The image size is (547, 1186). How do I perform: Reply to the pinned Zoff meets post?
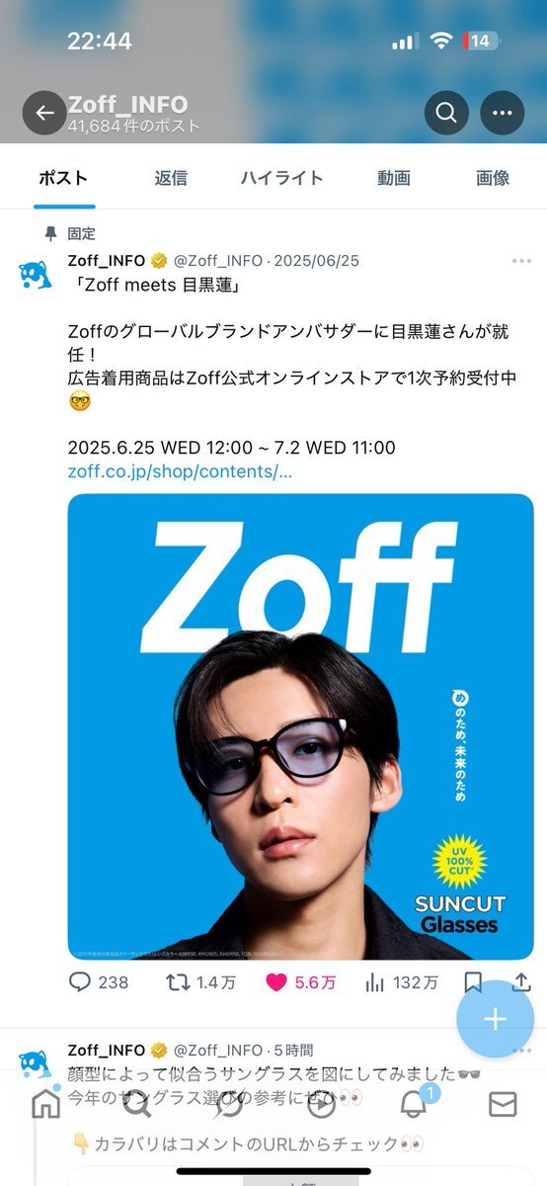click(x=99, y=982)
